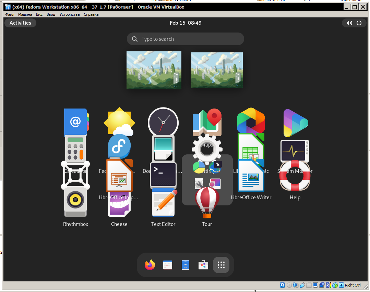Open the Fedora logo app icon
This screenshot has width=370, height=292.
tap(119, 147)
